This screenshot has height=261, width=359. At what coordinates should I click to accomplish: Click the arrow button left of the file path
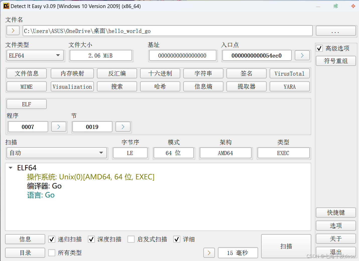(13, 30)
